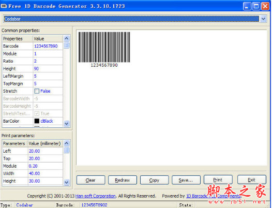This screenshot has height=208, width=272.
Task: Click the Print parameters scrollbar thumb
Action: pyautogui.click(x=67, y=150)
